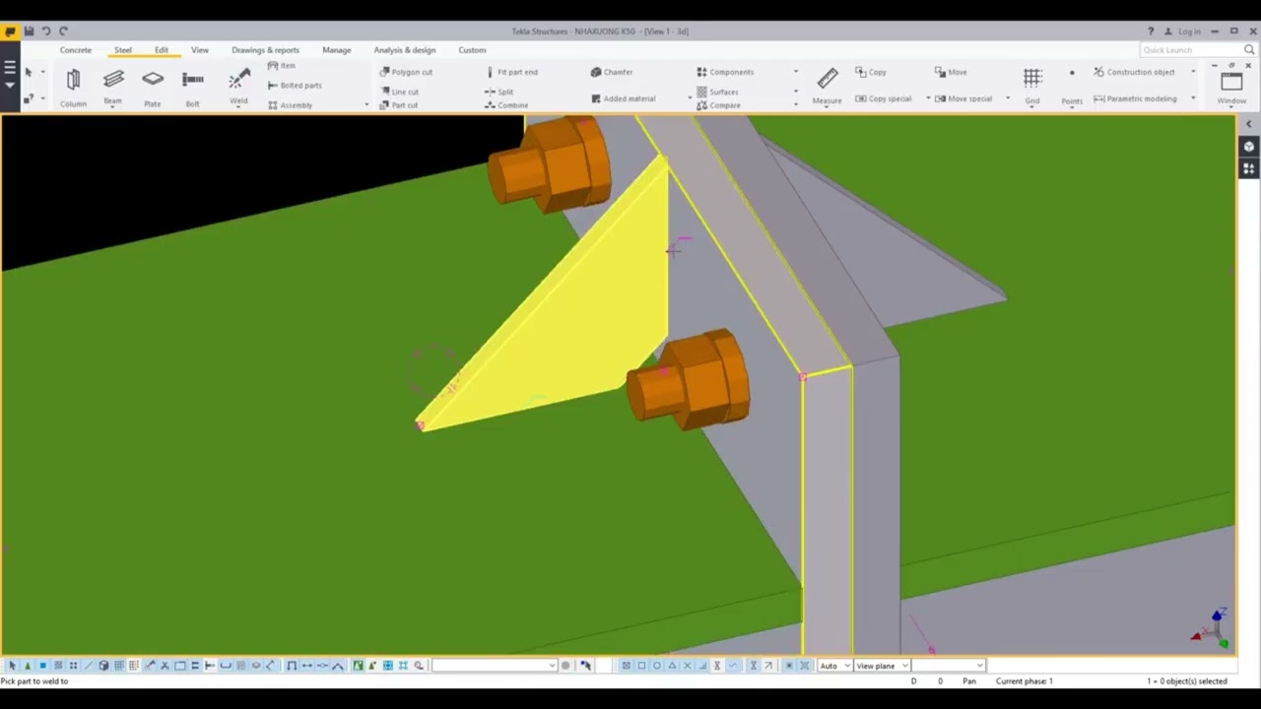
Task: Click the Compare button
Action: (718, 105)
